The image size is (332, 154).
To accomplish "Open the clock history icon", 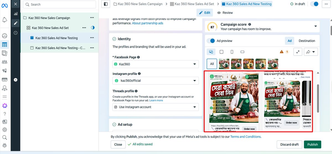I will pyautogui.click(x=15, y=33).
